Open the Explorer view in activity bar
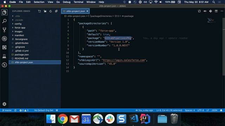The height and width of the screenshot is (126, 225). click(4, 13)
